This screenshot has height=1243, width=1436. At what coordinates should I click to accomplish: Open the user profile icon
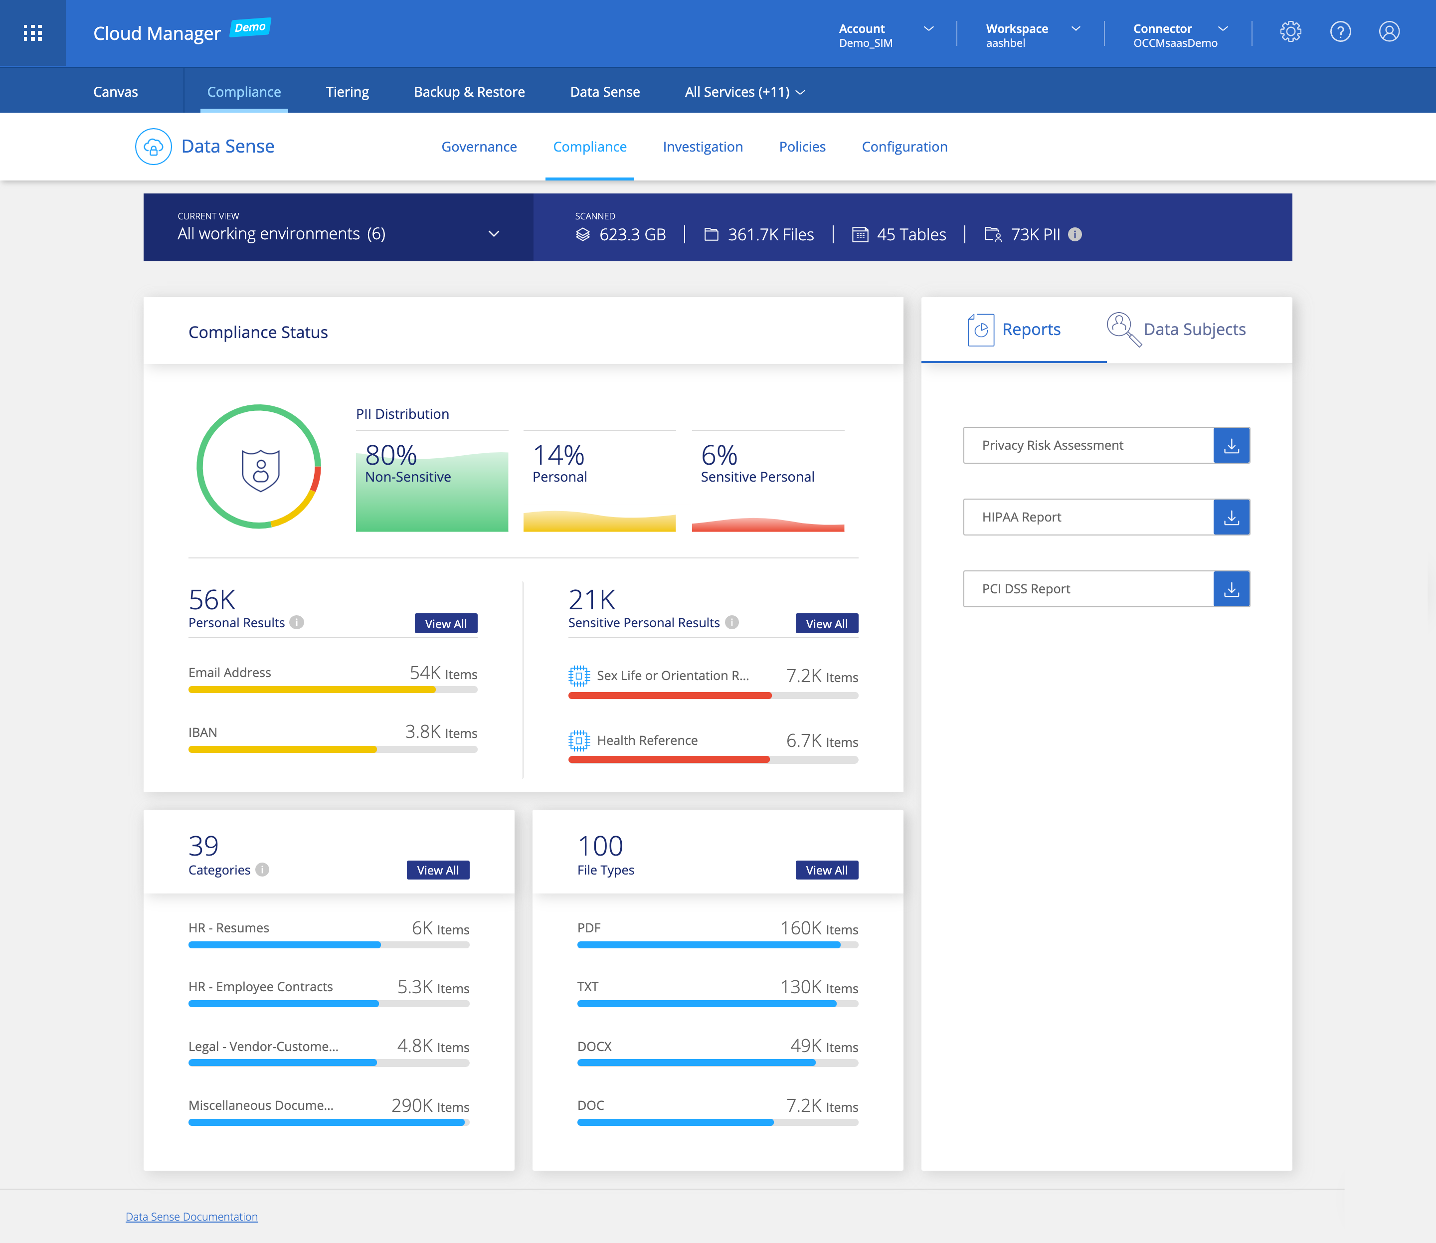(x=1389, y=32)
